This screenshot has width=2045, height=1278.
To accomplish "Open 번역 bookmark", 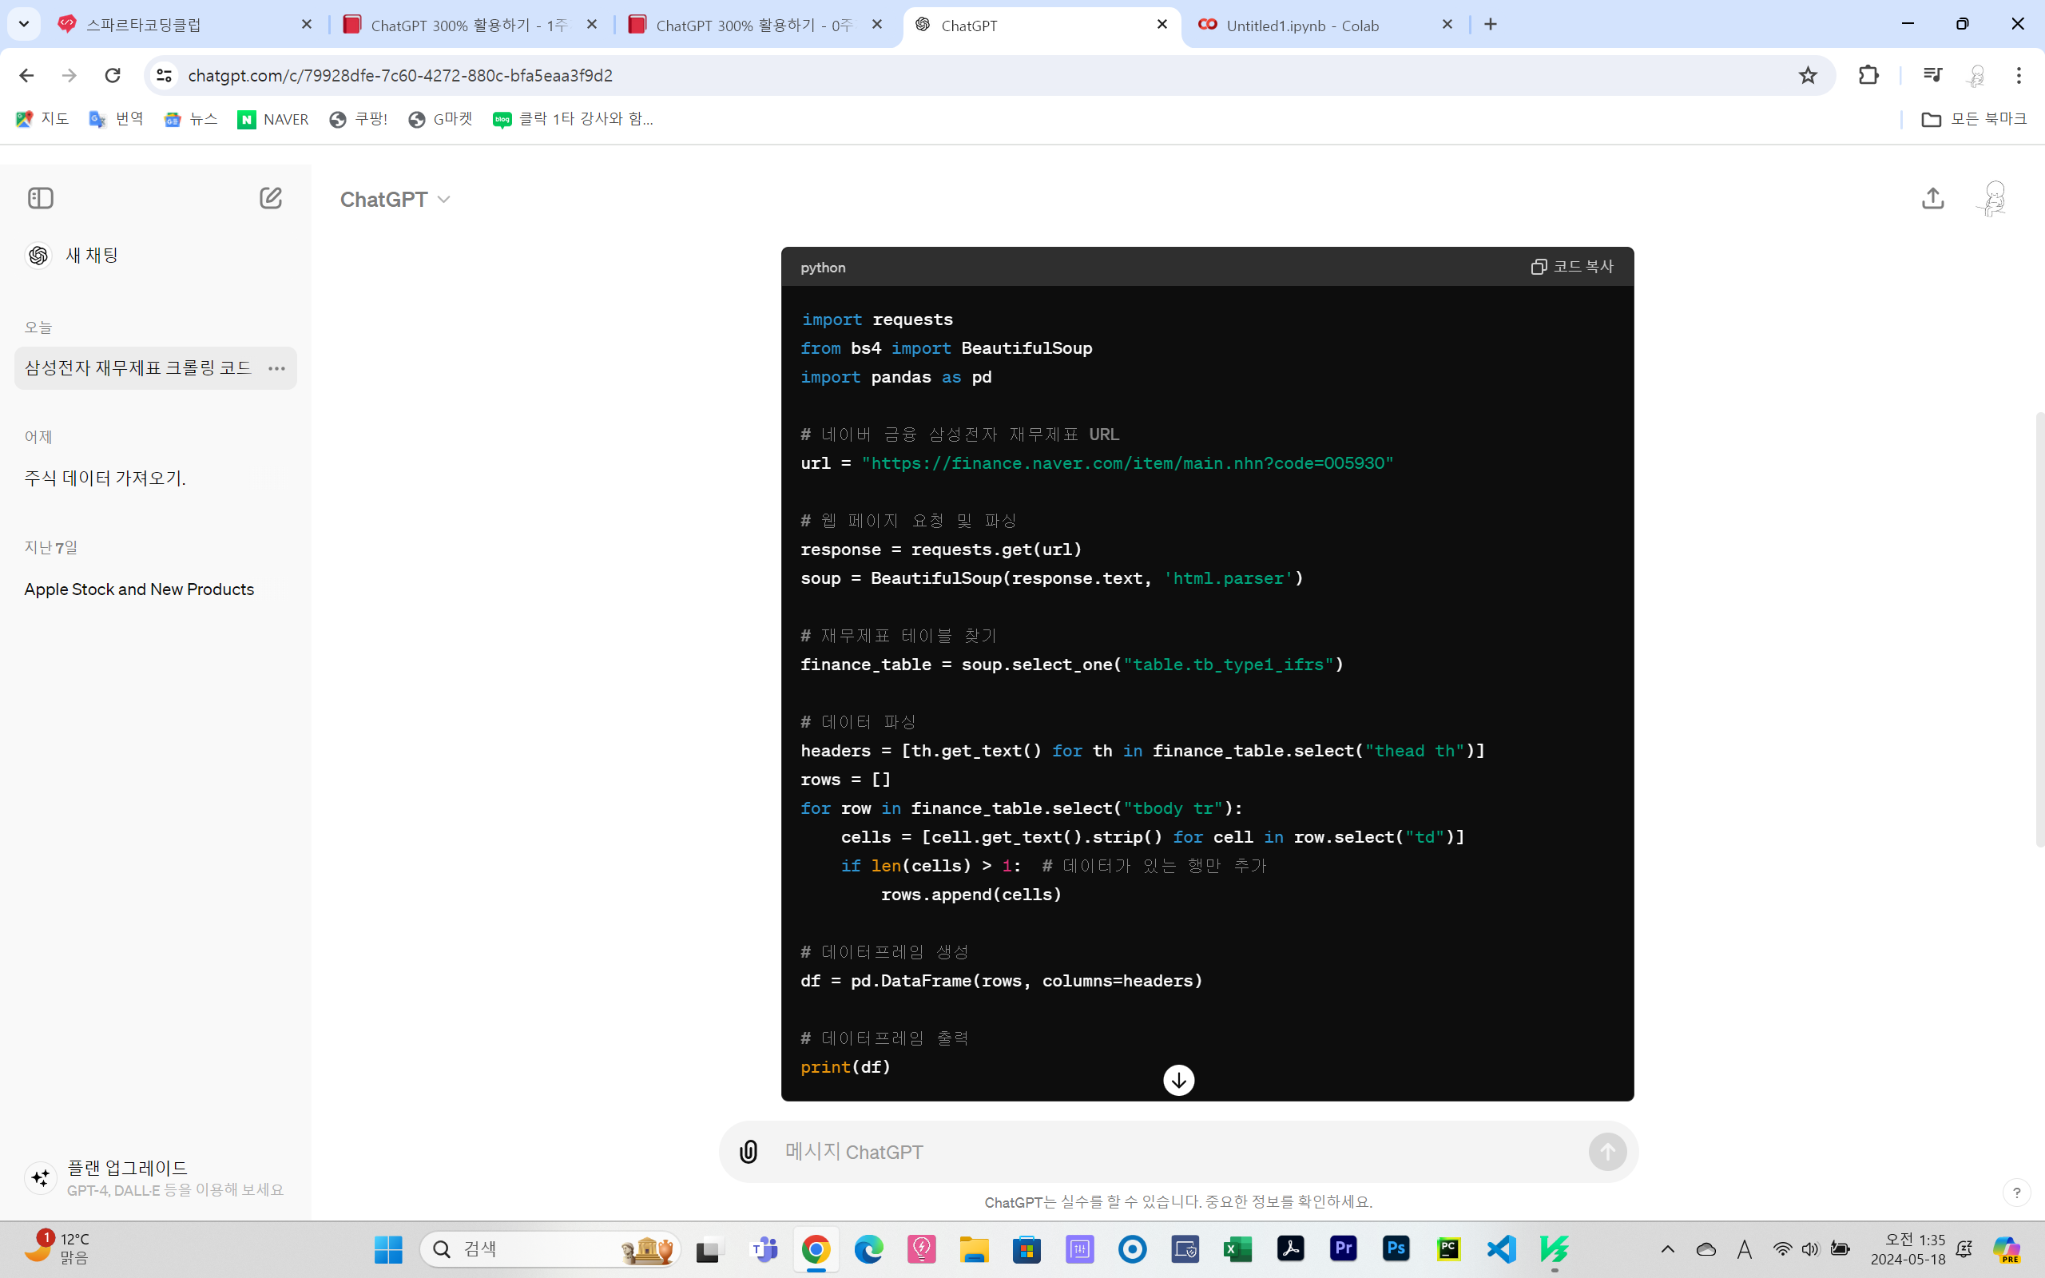I will (117, 119).
